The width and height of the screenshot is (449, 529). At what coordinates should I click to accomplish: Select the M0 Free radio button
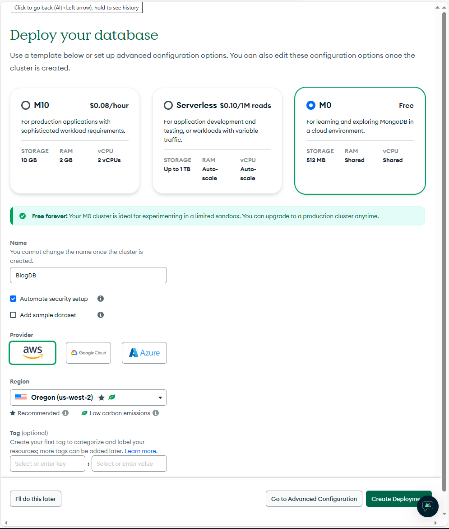click(x=311, y=105)
